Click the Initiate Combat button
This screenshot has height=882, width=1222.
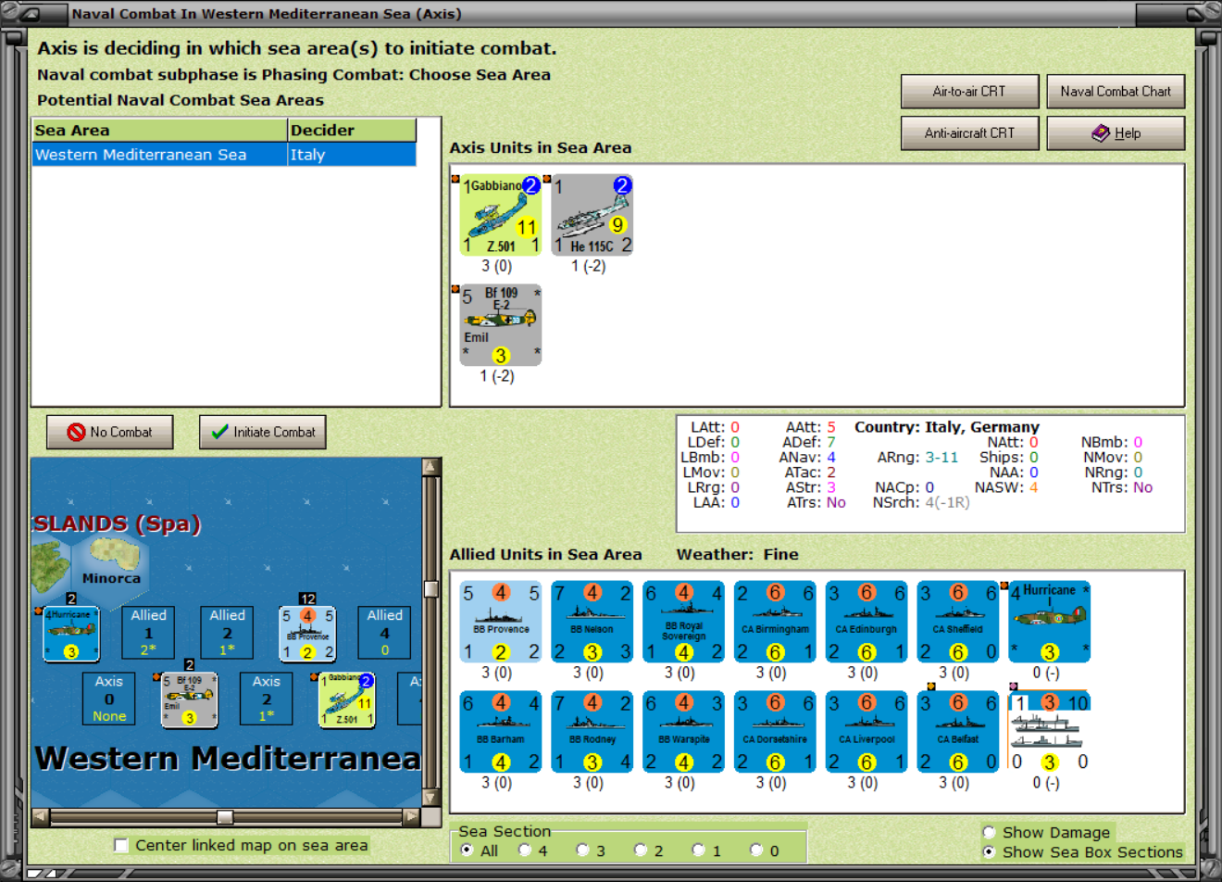pyautogui.click(x=263, y=433)
